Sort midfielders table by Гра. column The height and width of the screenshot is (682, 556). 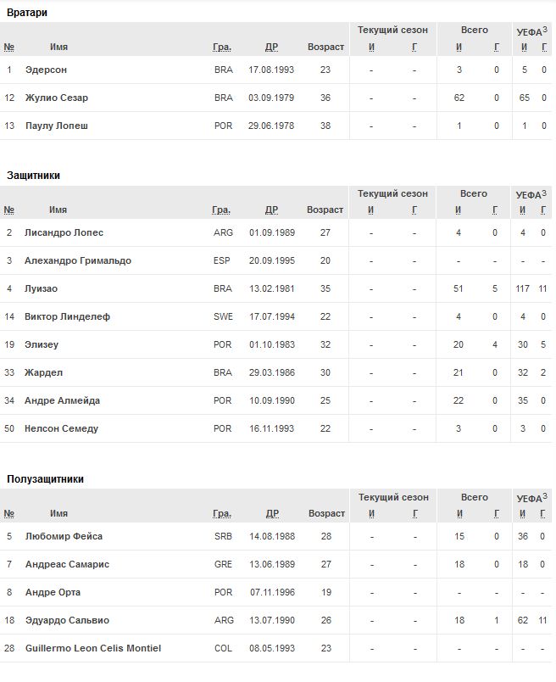[x=222, y=513]
